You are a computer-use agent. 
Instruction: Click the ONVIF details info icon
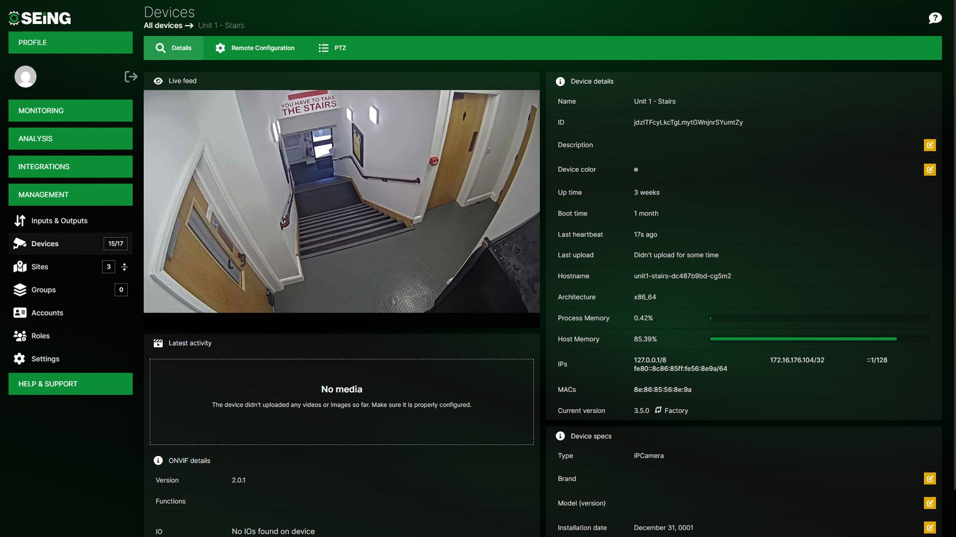tap(158, 461)
